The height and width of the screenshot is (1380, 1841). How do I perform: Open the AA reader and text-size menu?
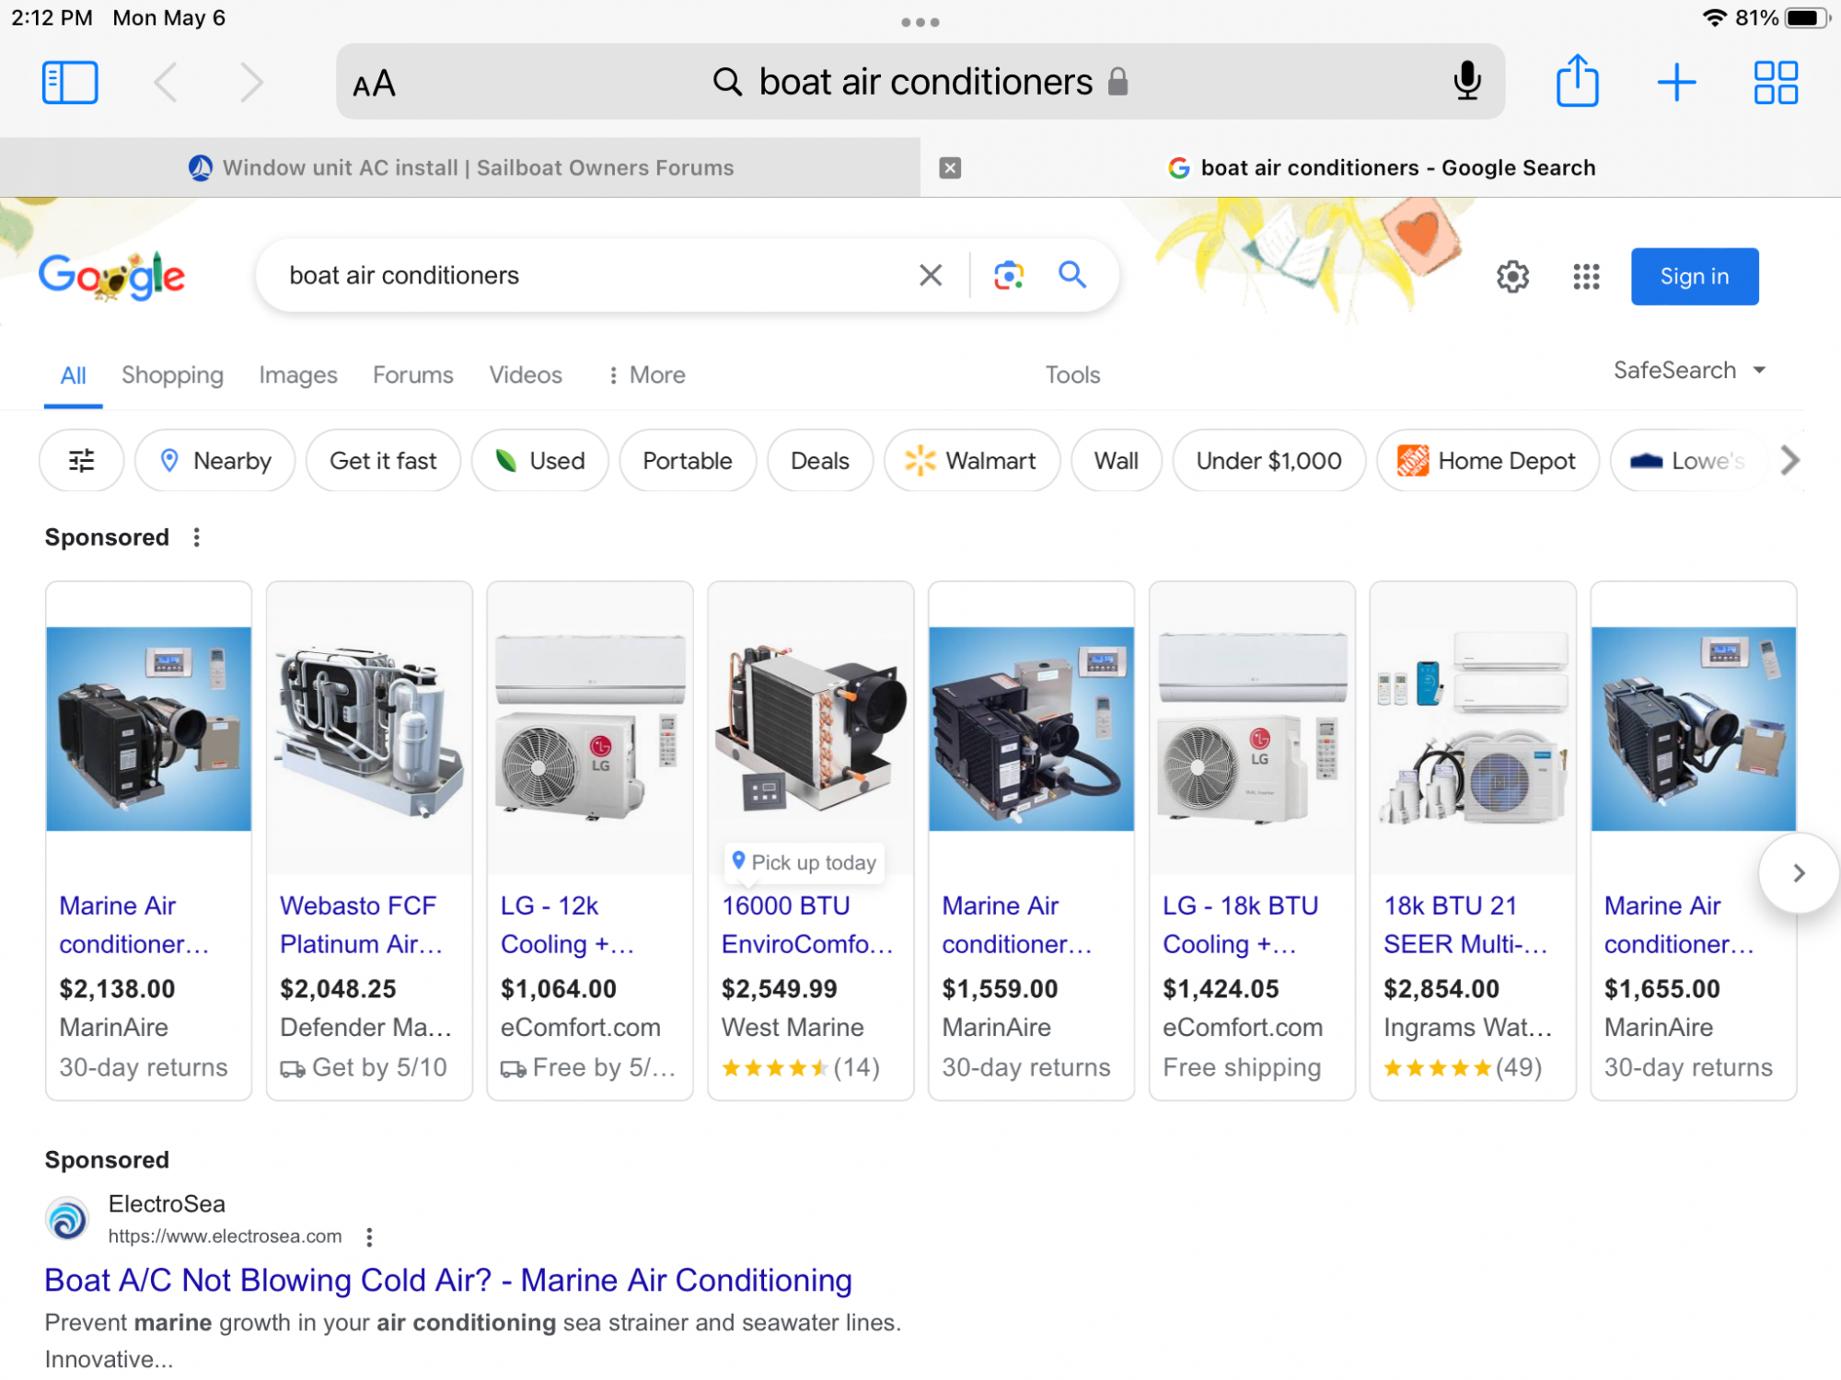[374, 84]
